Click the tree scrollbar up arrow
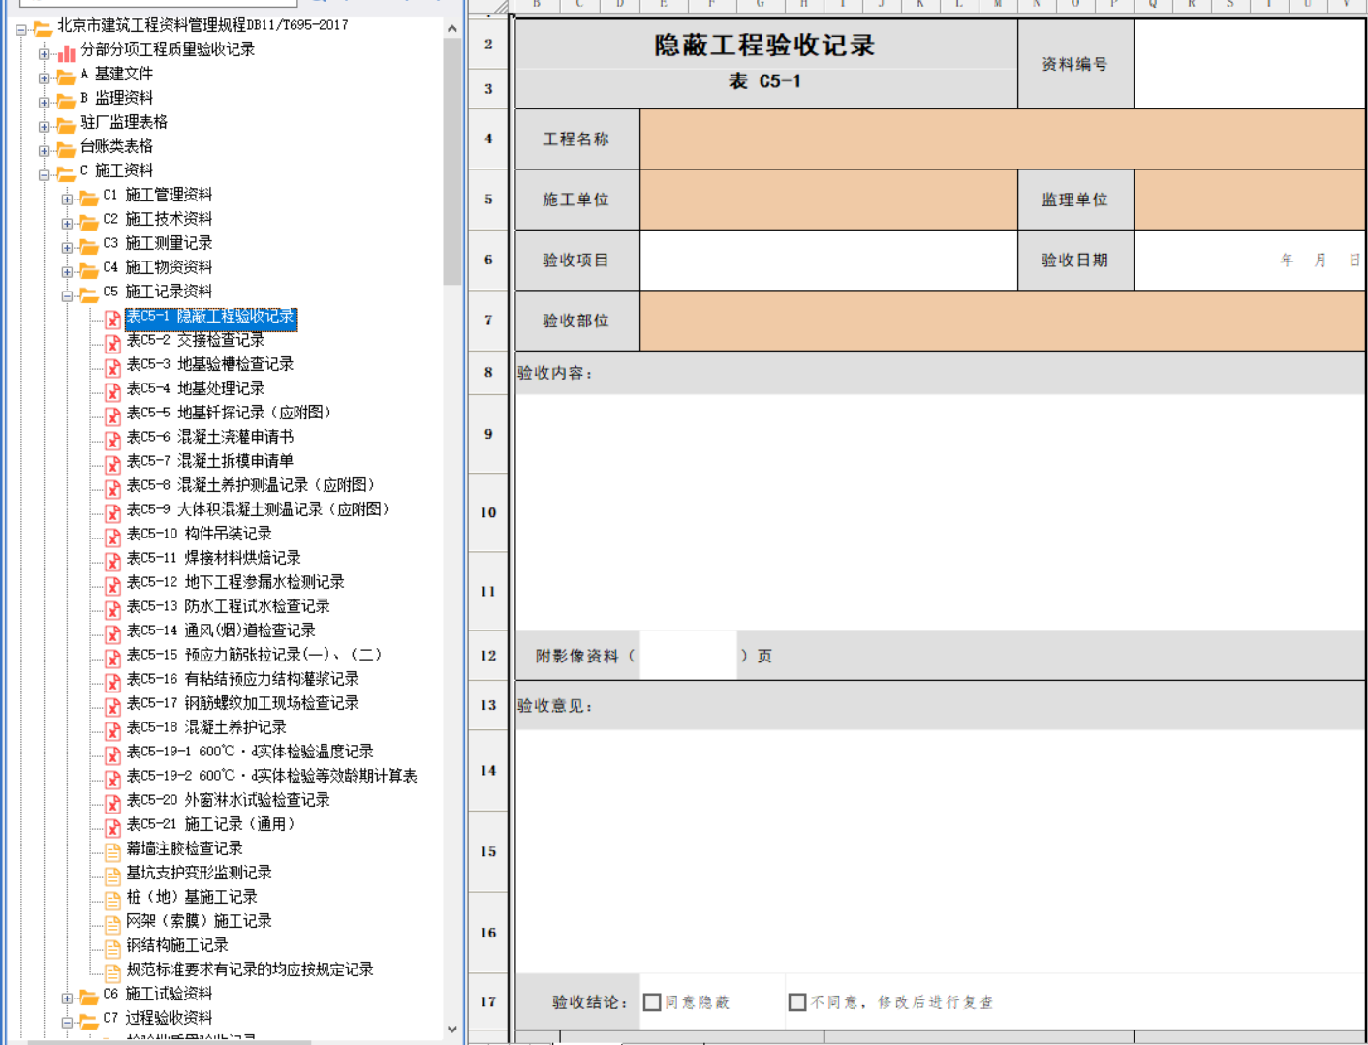The height and width of the screenshot is (1045, 1368). [x=451, y=29]
